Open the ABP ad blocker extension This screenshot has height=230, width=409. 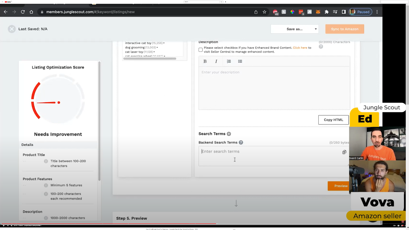(x=275, y=12)
